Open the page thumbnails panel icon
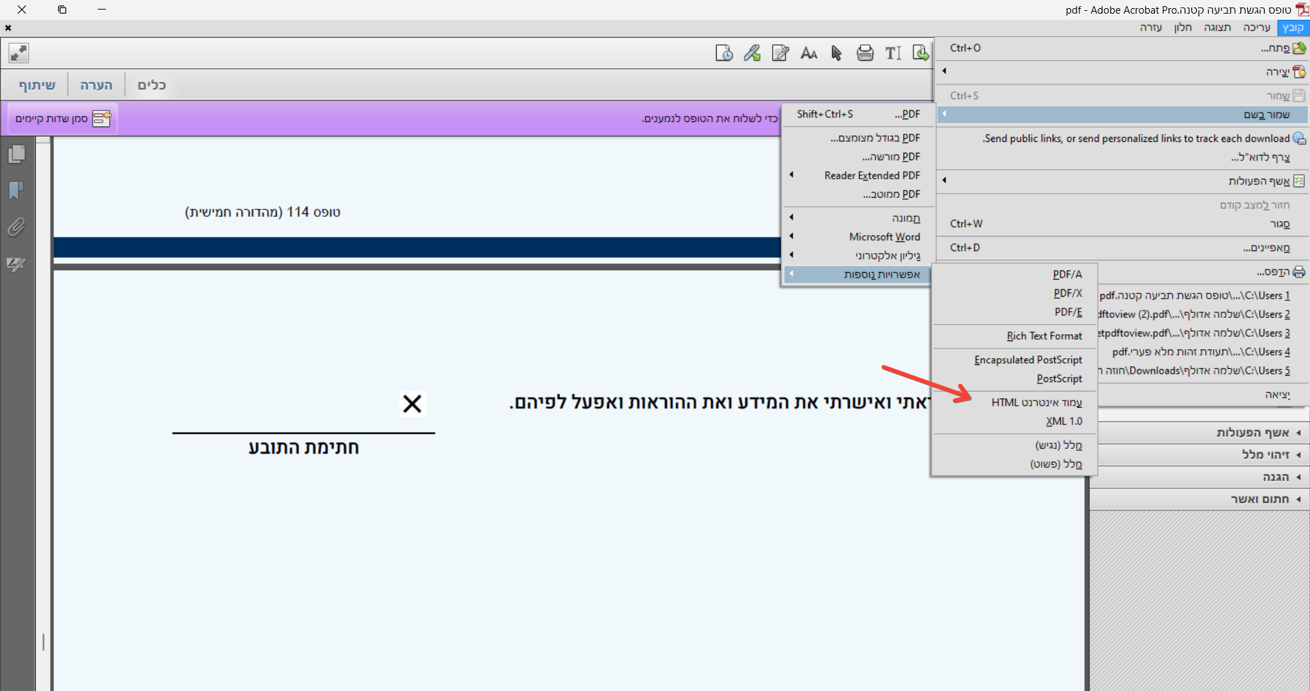 [16, 154]
